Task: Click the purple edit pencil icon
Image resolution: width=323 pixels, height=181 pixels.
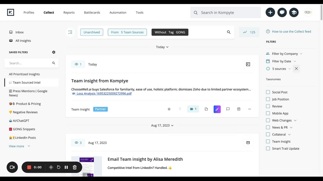Action: 217,109
